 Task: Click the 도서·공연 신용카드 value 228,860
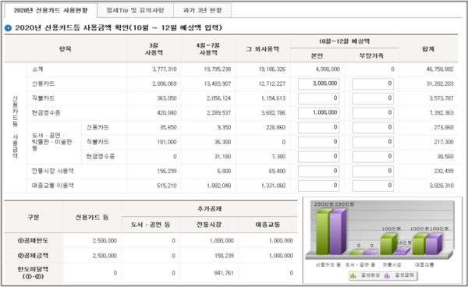[276, 128]
